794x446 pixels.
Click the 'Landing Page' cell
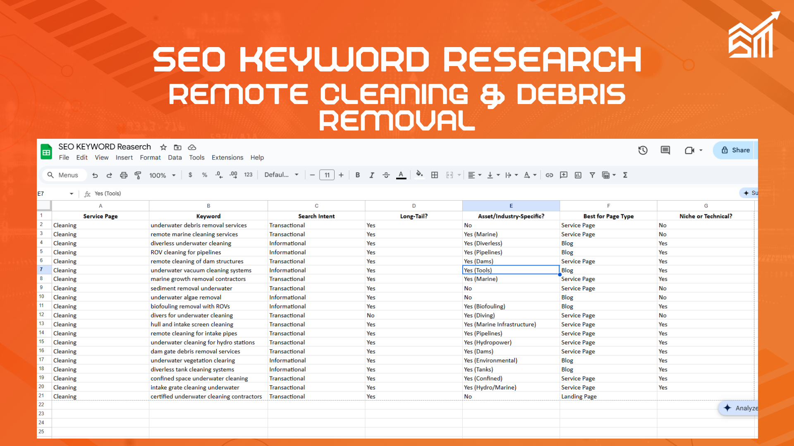[608, 396]
